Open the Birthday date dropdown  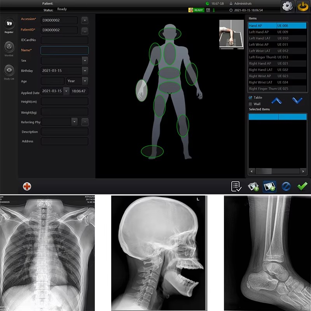pyautogui.click(x=85, y=71)
